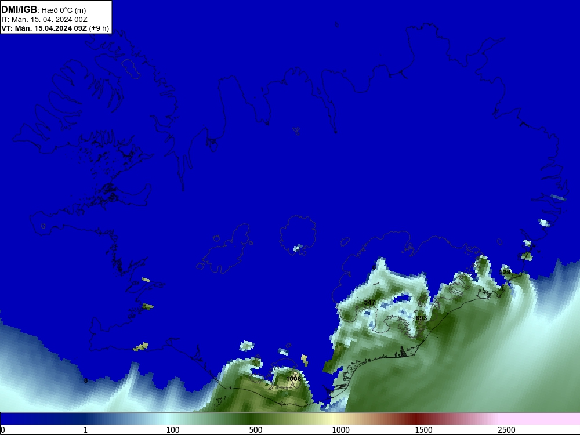Image resolution: width=580 pixels, height=435 pixels.
Task: Click the 693 value on the map
Action: coord(421,318)
